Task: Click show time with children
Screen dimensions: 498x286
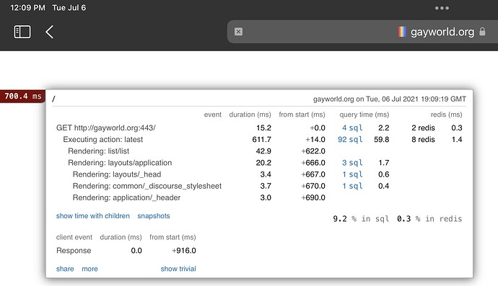Action: (x=93, y=216)
